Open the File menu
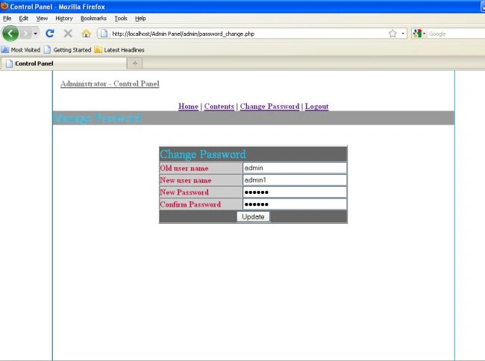 click(x=7, y=19)
